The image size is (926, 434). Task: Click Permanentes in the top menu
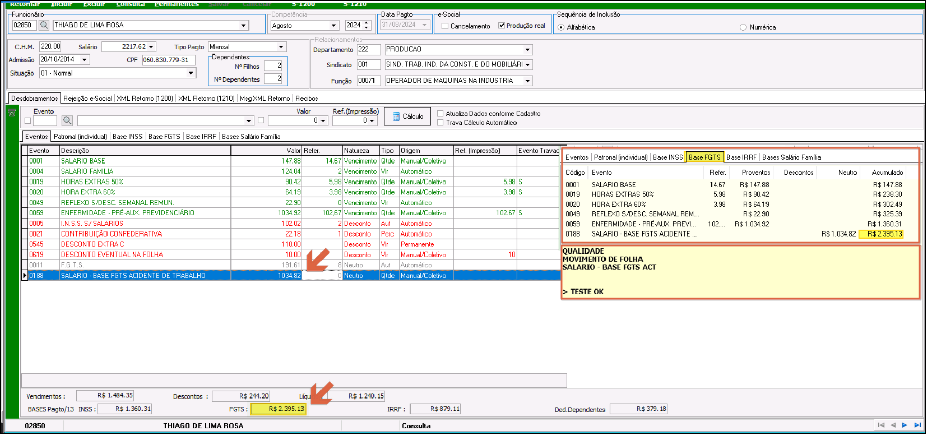pos(176,4)
